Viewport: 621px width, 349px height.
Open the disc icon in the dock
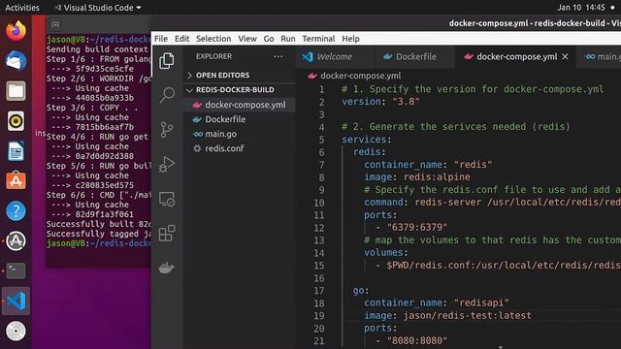[x=16, y=332]
